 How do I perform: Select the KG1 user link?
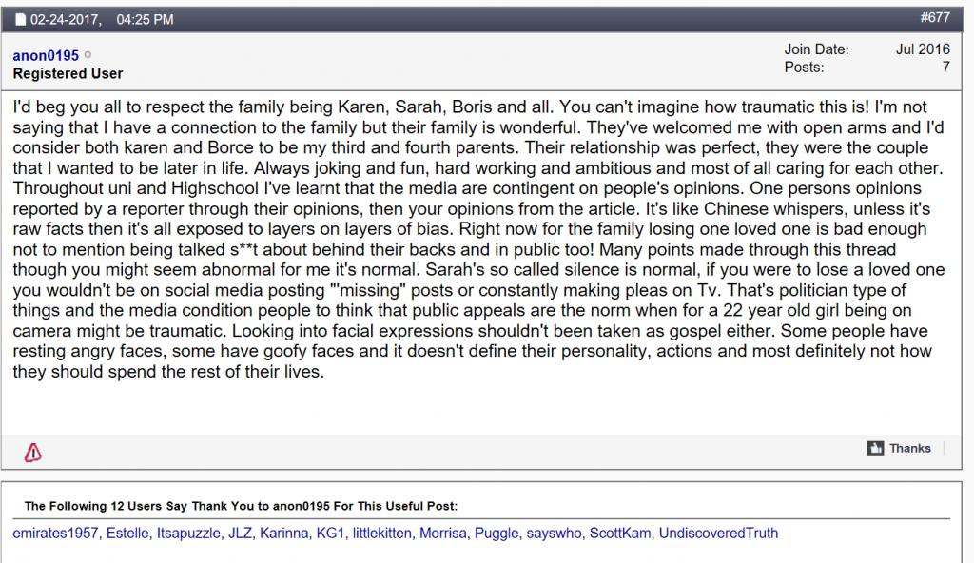[x=329, y=533]
